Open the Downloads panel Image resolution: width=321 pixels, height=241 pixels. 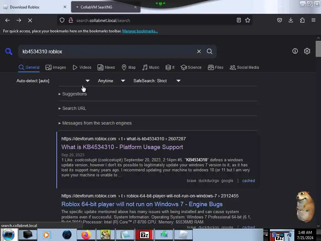coord(291,20)
